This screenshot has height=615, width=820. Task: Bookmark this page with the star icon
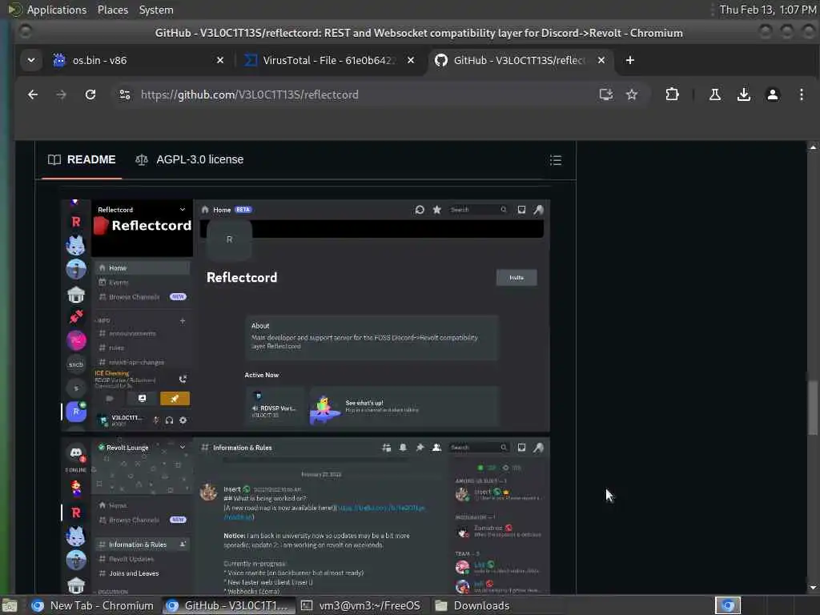point(632,94)
